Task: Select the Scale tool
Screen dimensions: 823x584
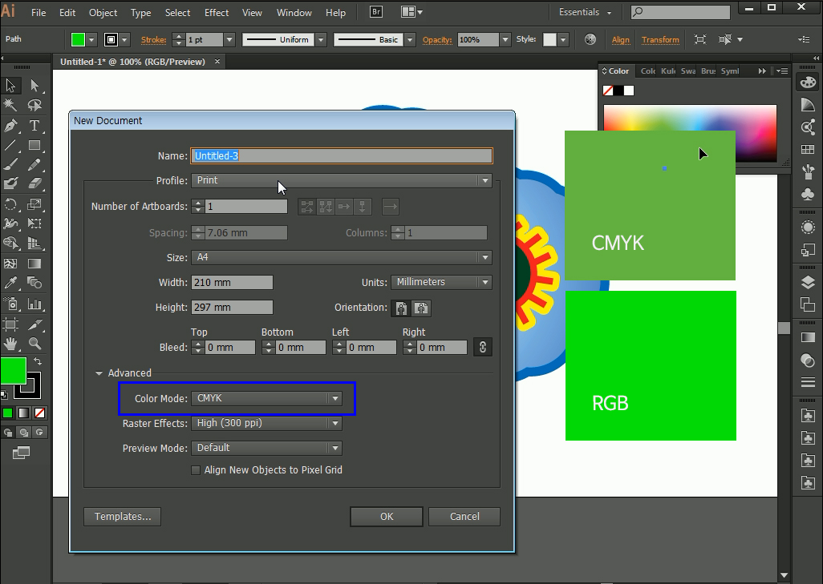Action: (34, 204)
